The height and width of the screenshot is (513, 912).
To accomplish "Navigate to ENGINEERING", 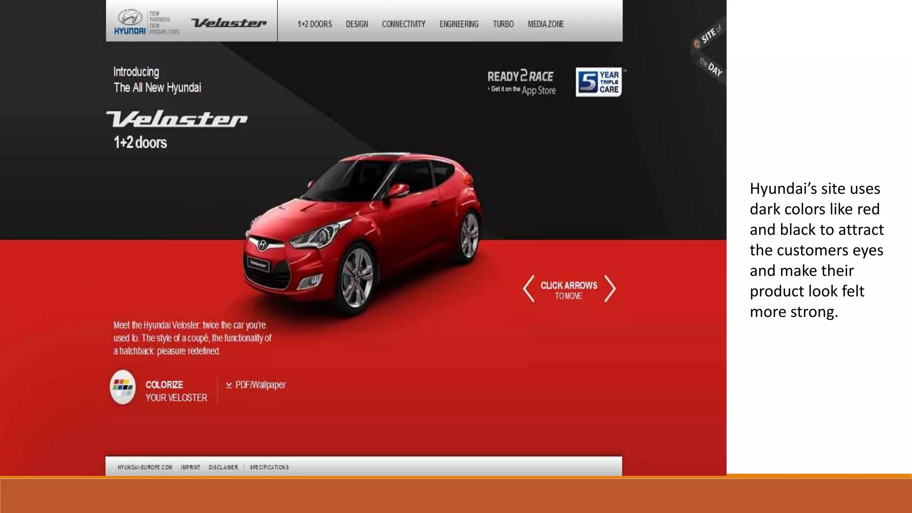I will pos(459,24).
